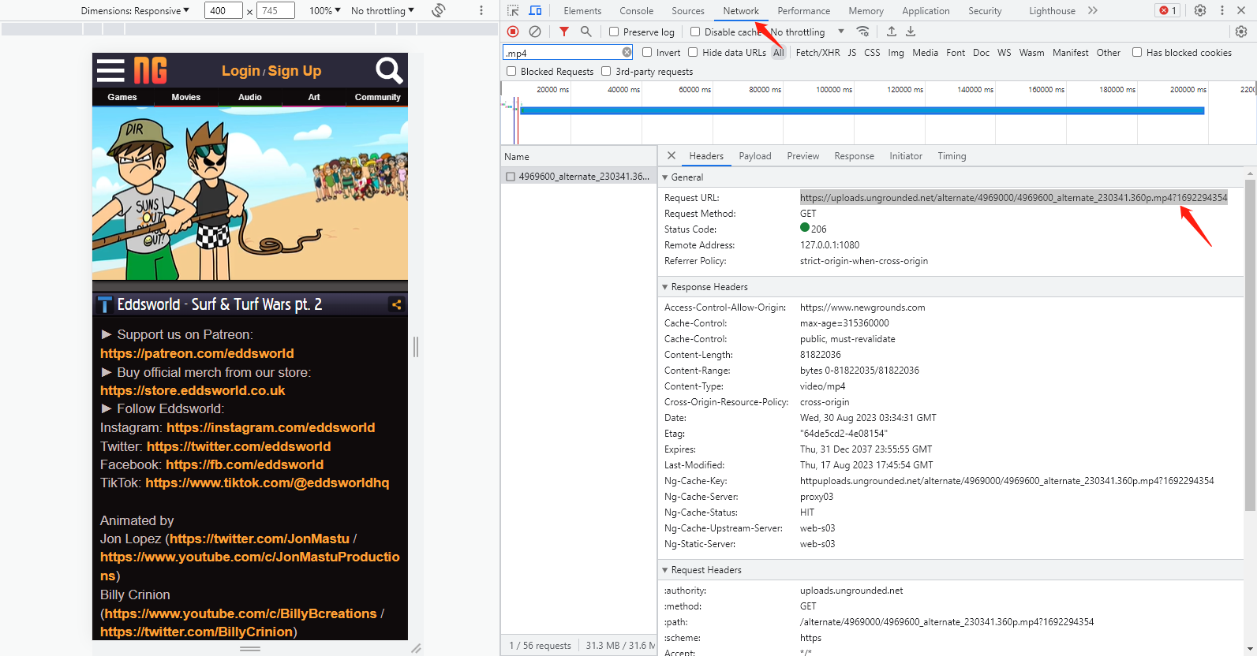This screenshot has width=1257, height=656.
Task: Open the Application tab
Action: [x=926, y=10]
